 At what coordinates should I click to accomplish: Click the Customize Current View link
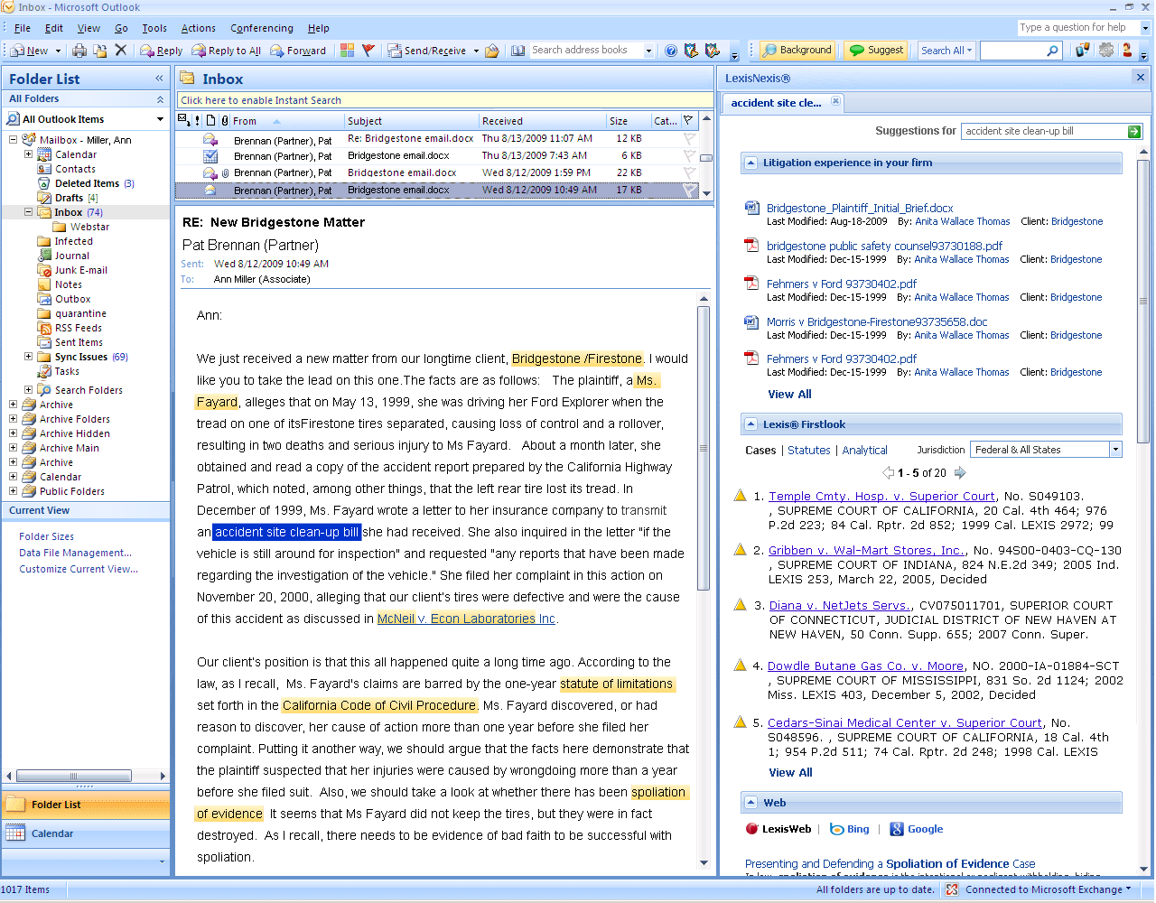(x=79, y=569)
